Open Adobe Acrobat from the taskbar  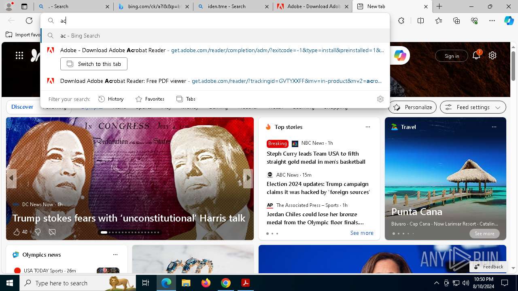coord(245,283)
